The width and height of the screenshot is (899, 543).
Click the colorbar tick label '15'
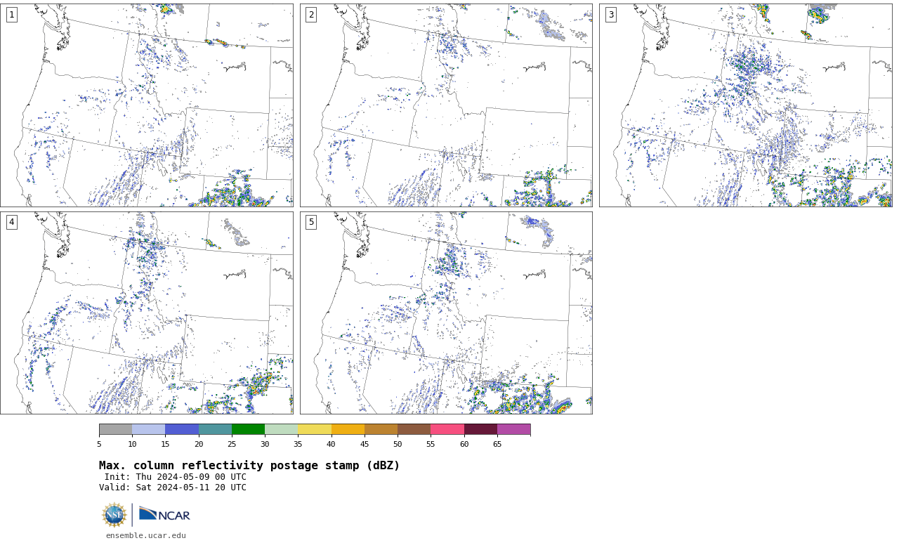click(x=166, y=445)
